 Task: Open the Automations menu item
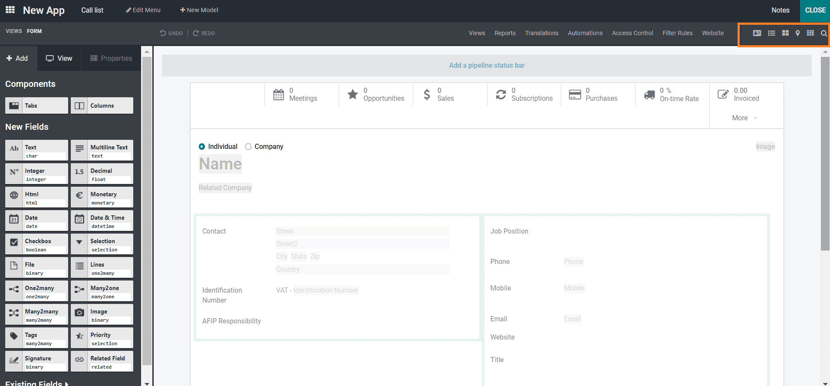[585, 33]
